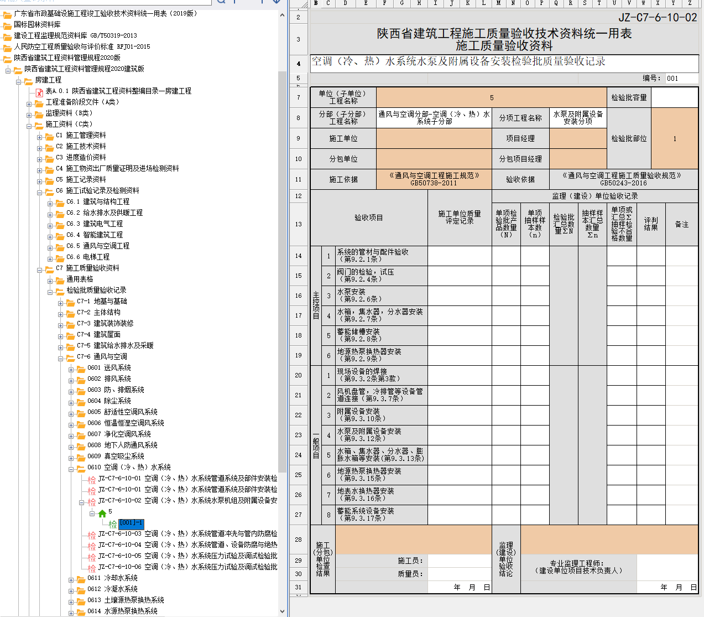The image size is (704, 617).
Task: Click the 验收依据 cell GB50243-2016
Action: point(624,179)
